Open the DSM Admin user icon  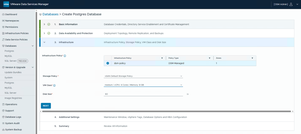tap(291, 4)
